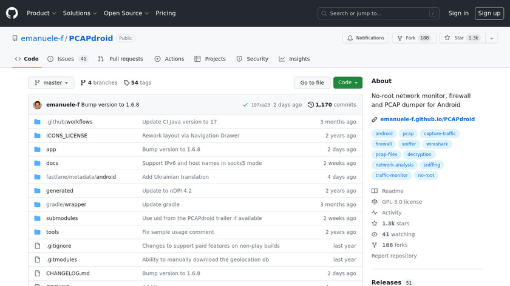Image resolution: width=510 pixels, height=286 pixels.
Task: Open 'Add Ukrainian translation' commit message
Action: [175, 177]
